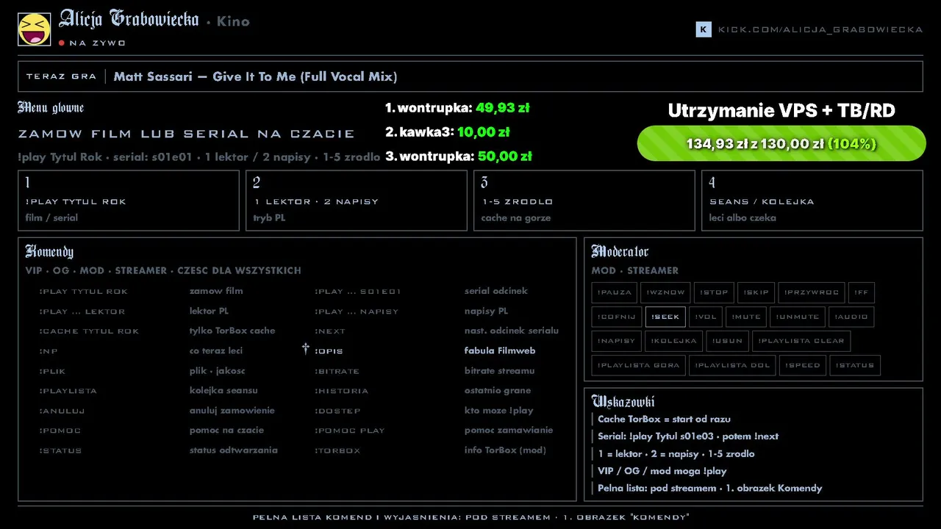Select card 3 1-5 Zrodlo
941x529 pixels.
(584, 201)
